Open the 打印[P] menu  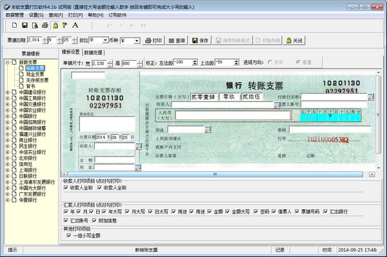(75, 15)
